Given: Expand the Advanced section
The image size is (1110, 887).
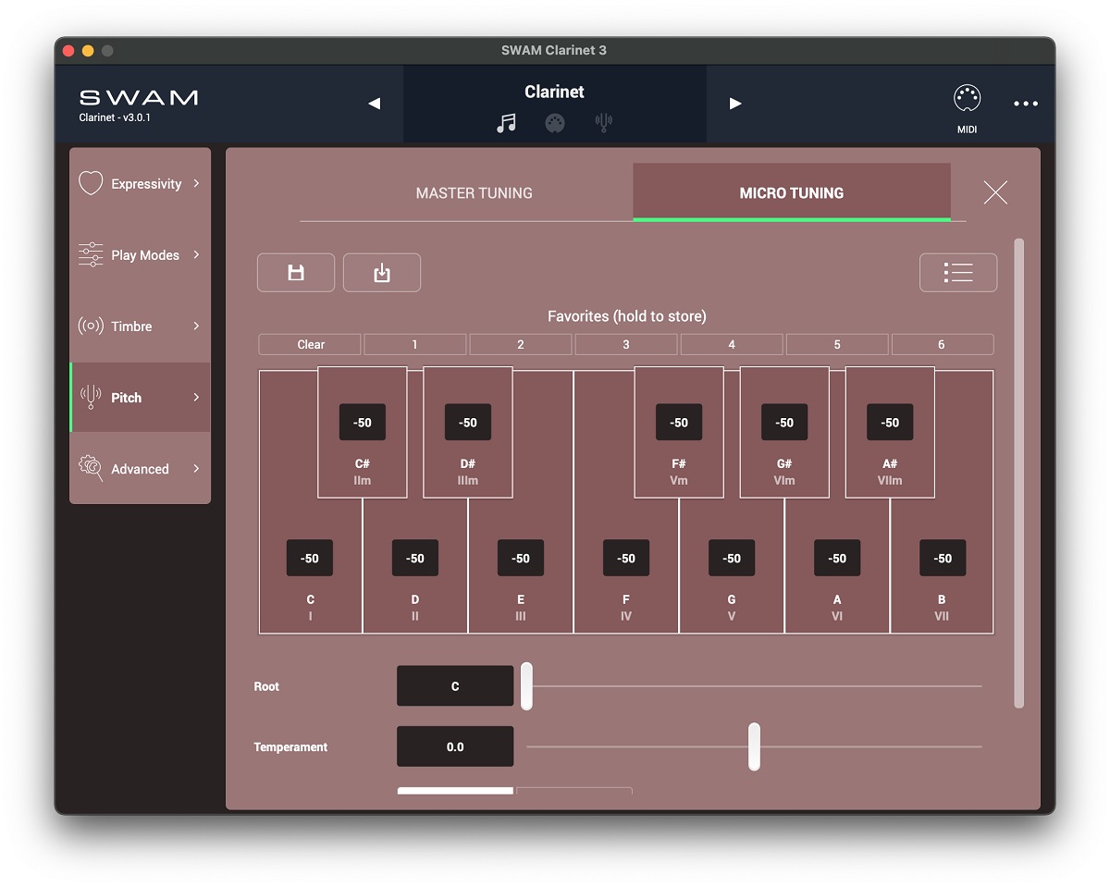Looking at the screenshot, I should coord(141,469).
